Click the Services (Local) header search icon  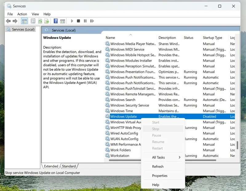pos(47,30)
